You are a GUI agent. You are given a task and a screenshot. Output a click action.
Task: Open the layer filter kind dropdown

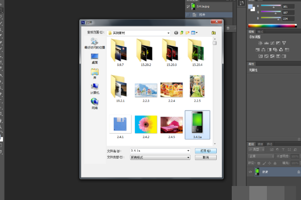click(256, 149)
